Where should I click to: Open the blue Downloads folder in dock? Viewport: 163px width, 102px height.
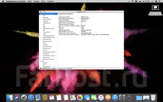139,98
